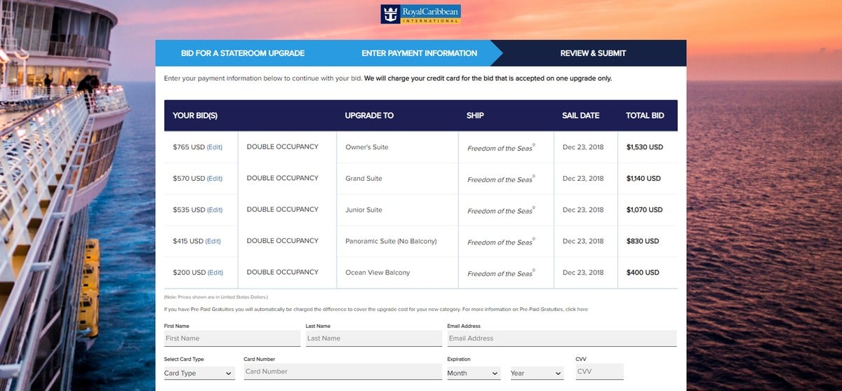Click the prices in United States Dollars note

coord(216,297)
